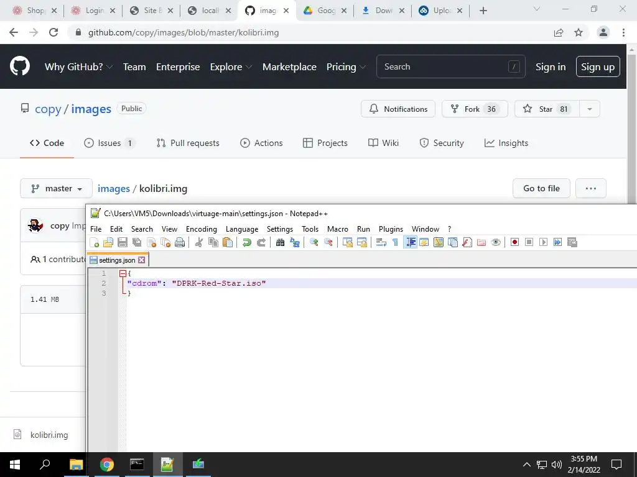Bookmark page with the star icon
The width and height of the screenshot is (637, 477).
pos(579,32)
